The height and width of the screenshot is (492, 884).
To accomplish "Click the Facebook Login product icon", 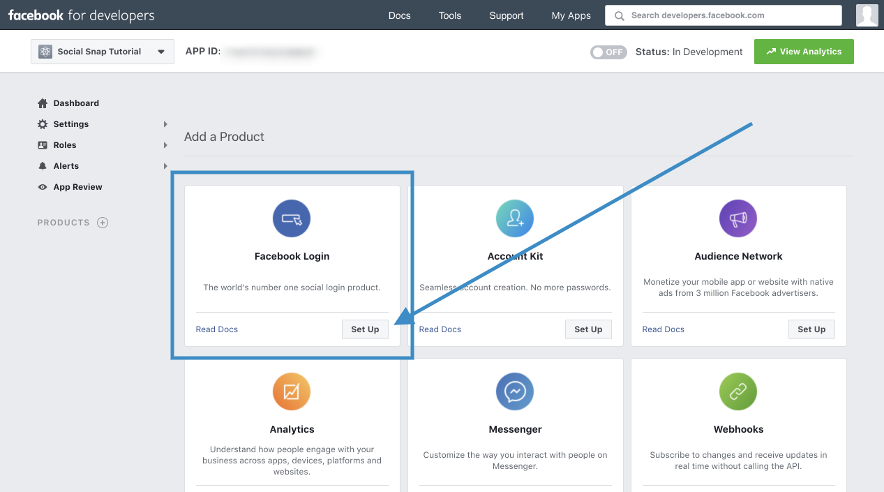I will [x=292, y=218].
